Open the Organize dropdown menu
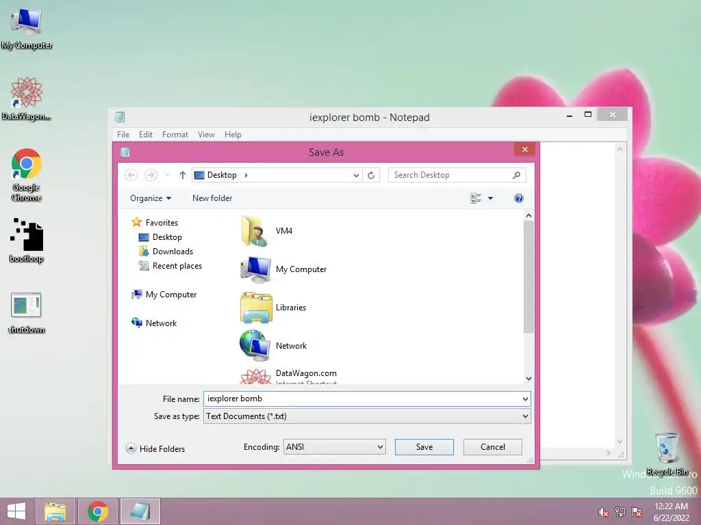The width and height of the screenshot is (701, 525). pyautogui.click(x=150, y=198)
